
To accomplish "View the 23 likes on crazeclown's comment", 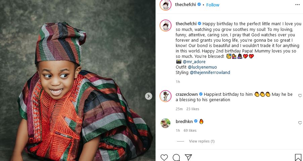I will (193, 109).
